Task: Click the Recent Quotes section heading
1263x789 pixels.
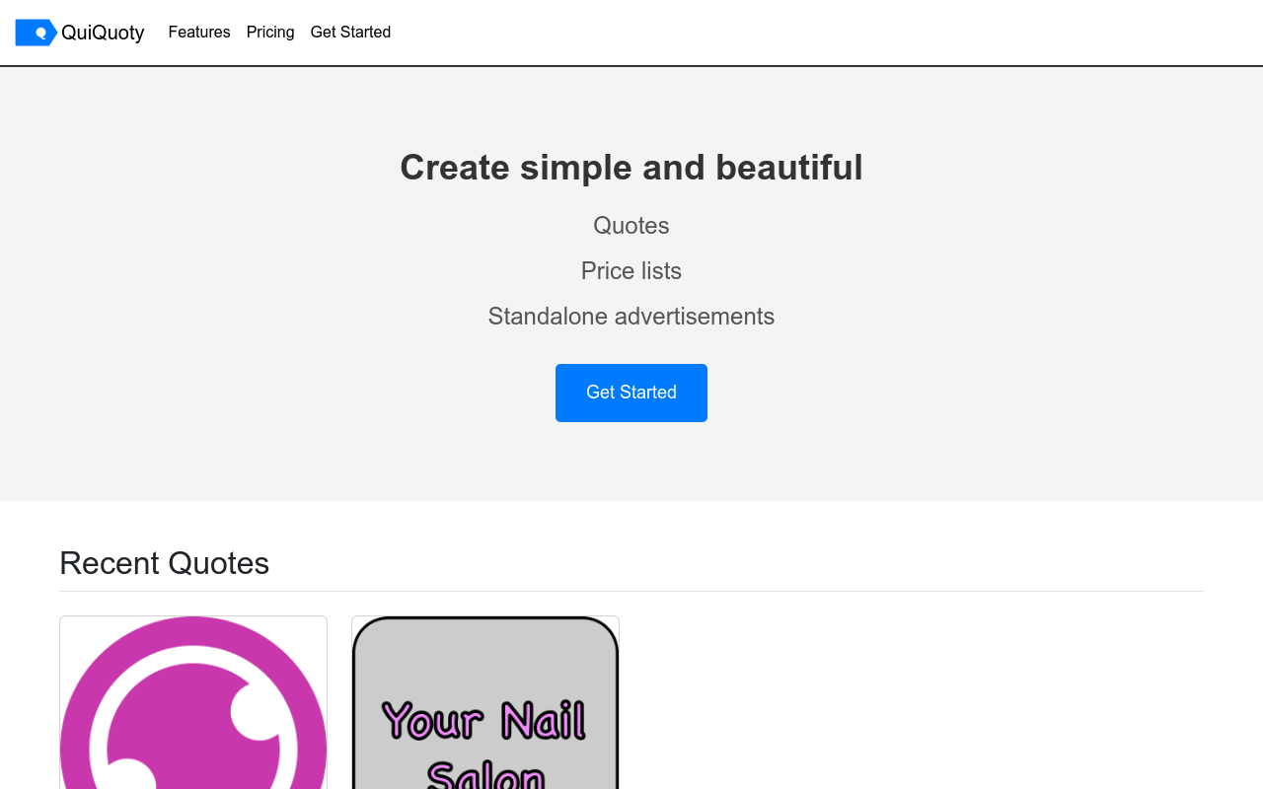Action: click(165, 563)
